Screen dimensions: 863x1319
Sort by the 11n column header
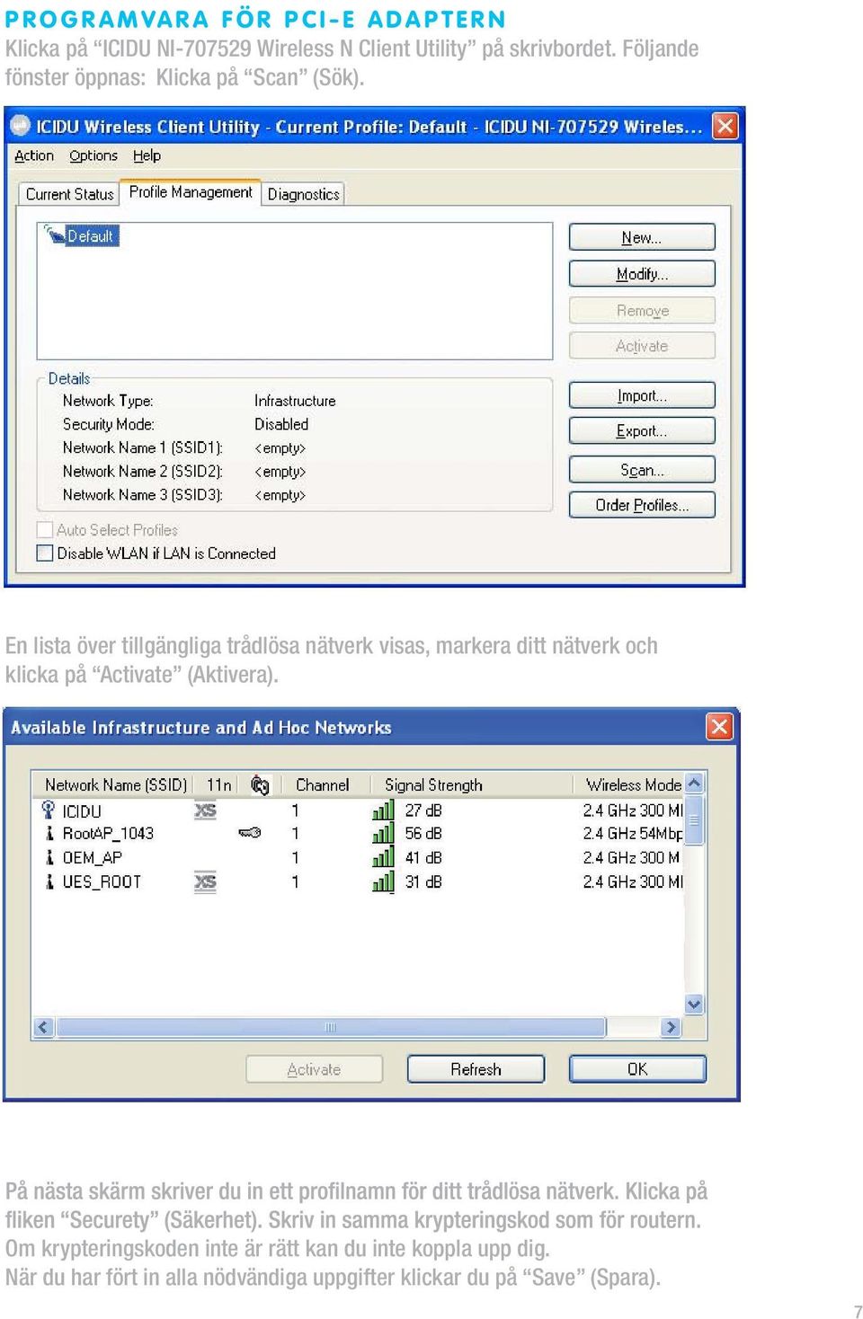click(x=218, y=785)
